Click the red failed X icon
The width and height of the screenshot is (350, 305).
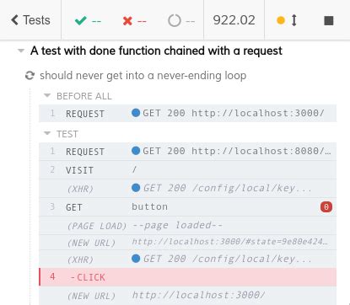tap(127, 21)
